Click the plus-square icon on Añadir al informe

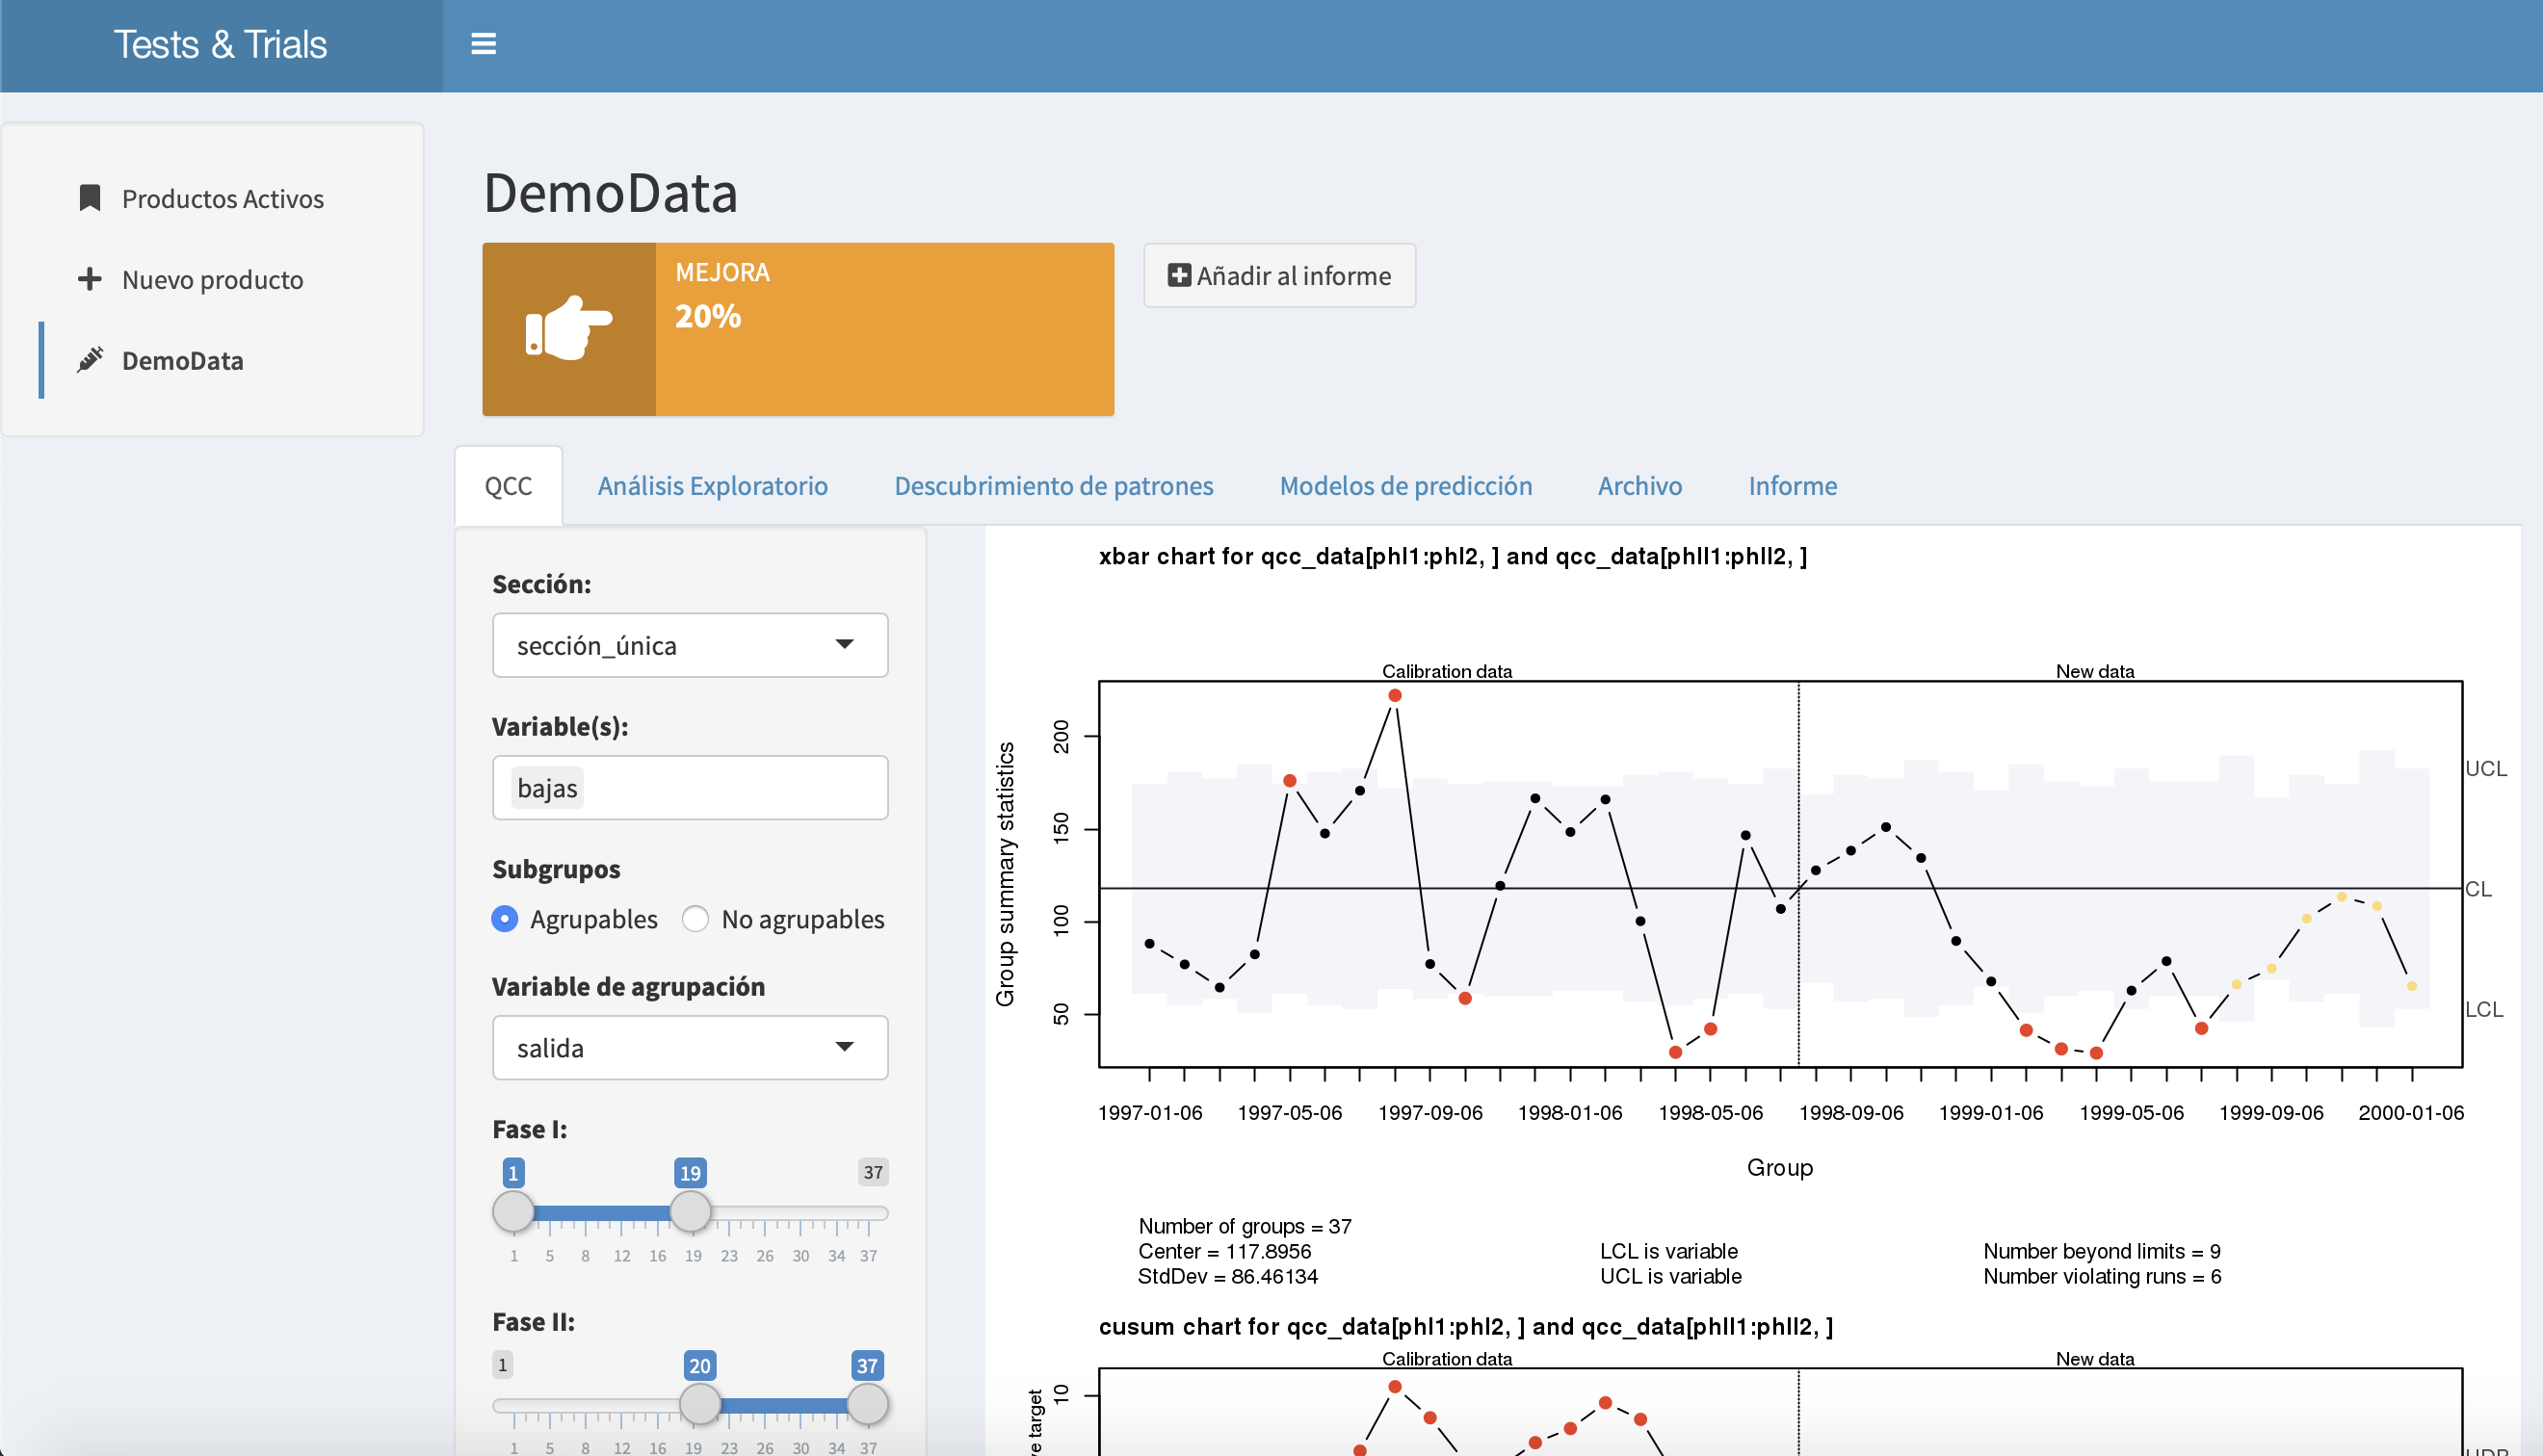(1179, 275)
